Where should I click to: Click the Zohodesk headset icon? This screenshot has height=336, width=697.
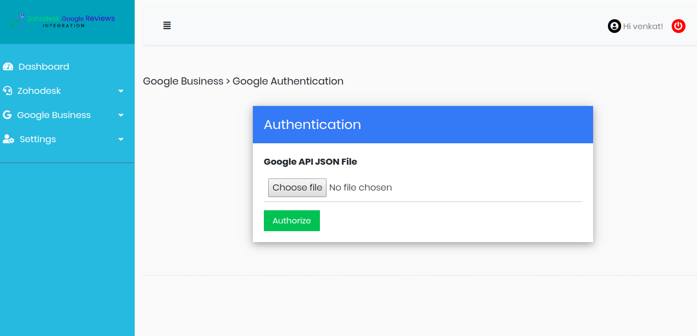pyautogui.click(x=7, y=91)
